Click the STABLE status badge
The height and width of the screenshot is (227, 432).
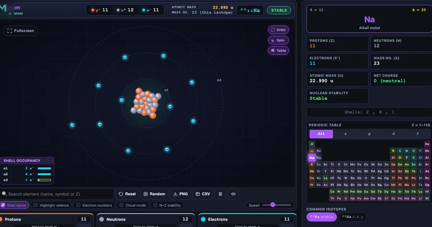pos(279,10)
